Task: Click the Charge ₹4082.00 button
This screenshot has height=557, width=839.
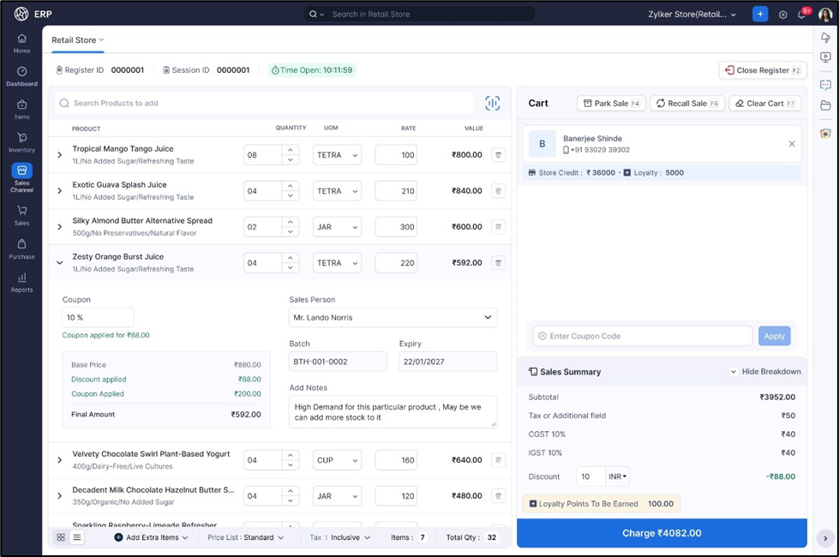Action: tap(662, 533)
